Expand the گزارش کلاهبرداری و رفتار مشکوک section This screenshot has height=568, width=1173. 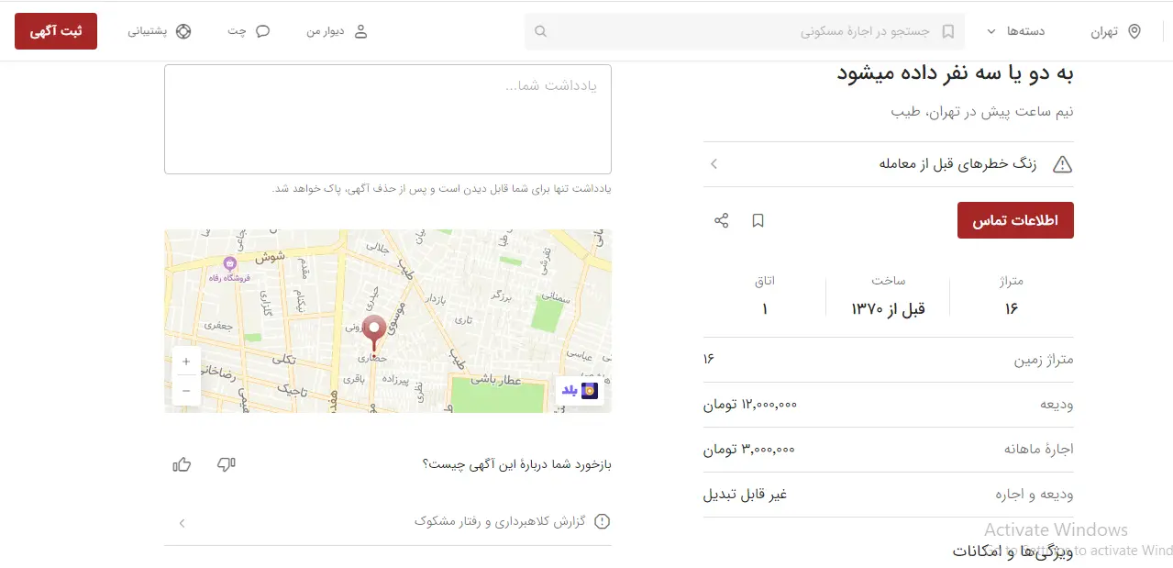click(182, 523)
